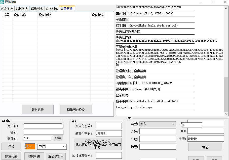
Task: Switch to the 好友列表 tab
Action: pos(7,9)
